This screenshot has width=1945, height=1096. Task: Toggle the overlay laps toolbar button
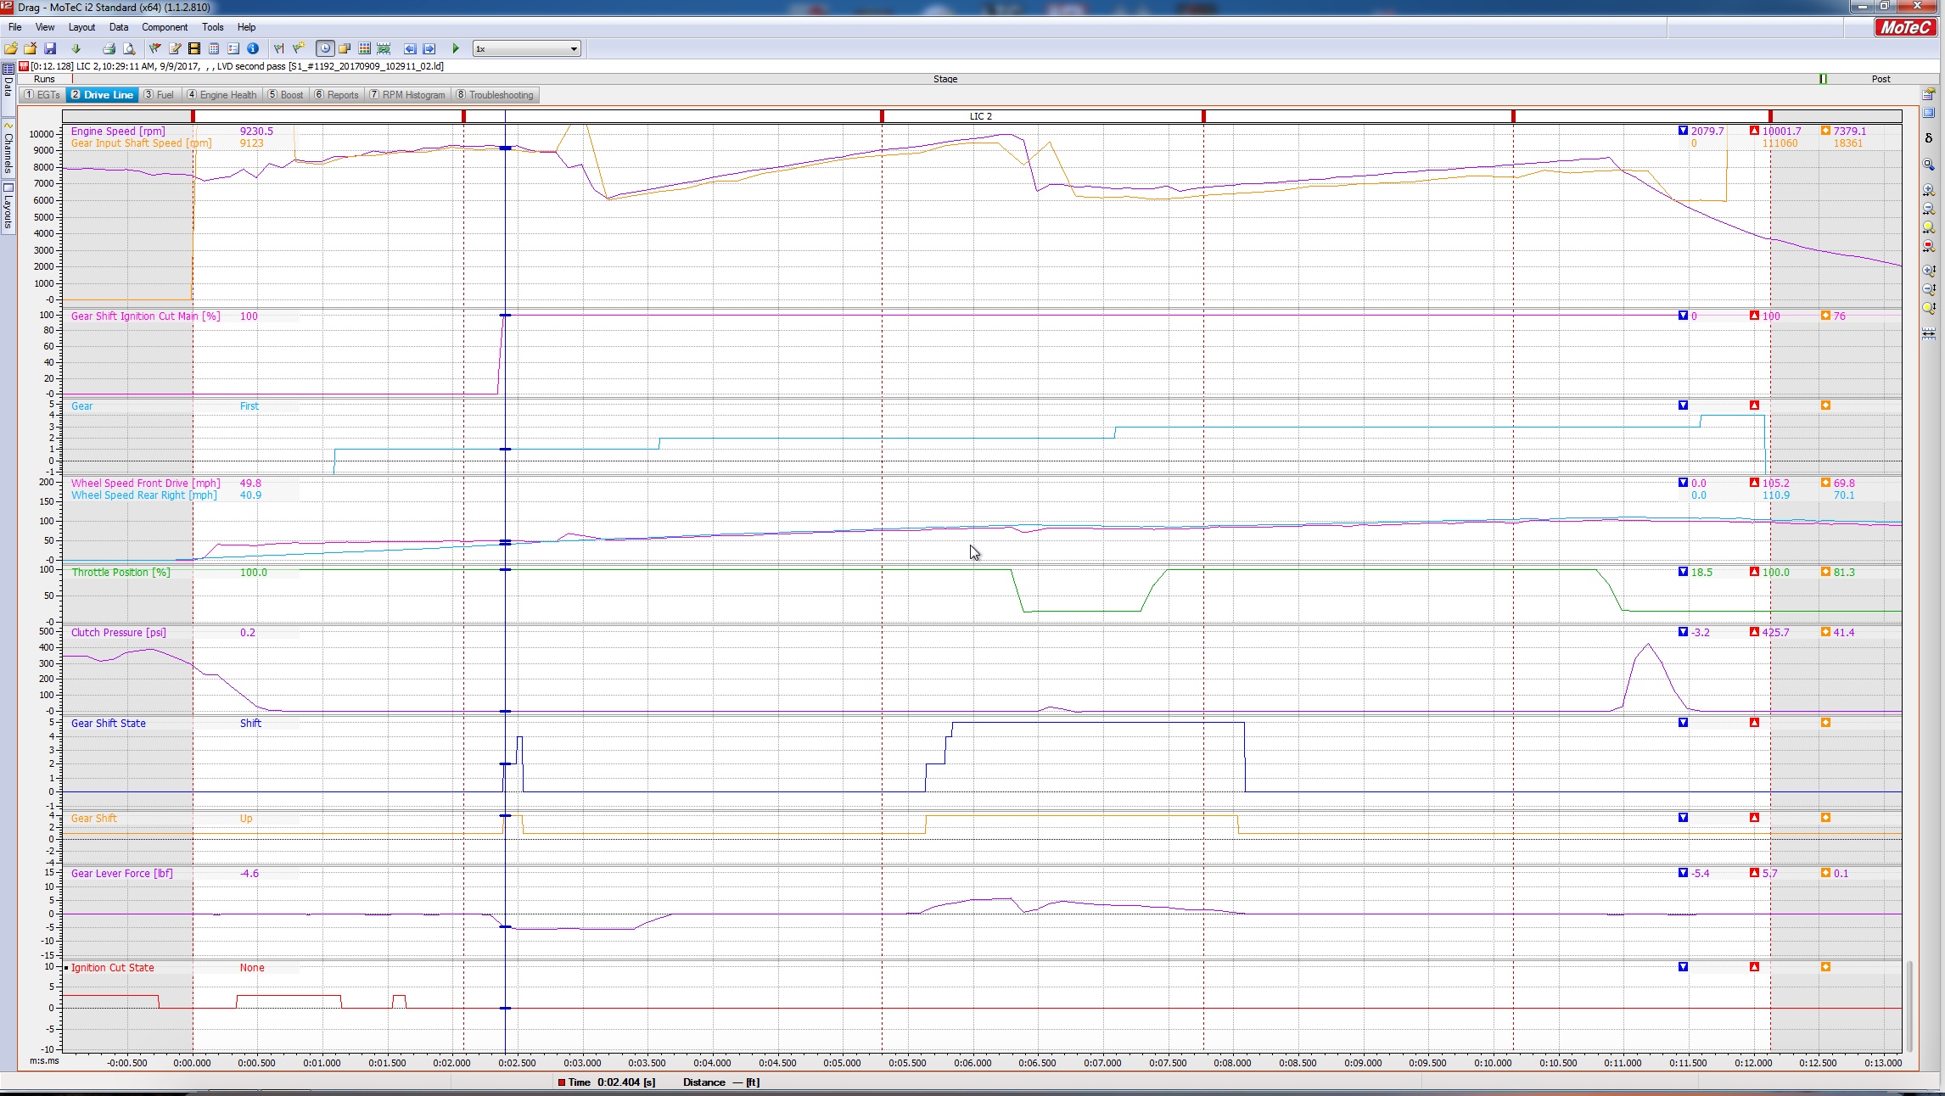345,48
